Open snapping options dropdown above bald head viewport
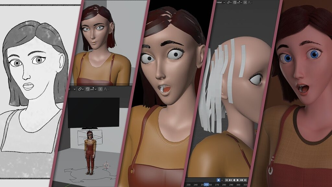The width and height of the screenshot is (332, 187). [x=240, y=2]
